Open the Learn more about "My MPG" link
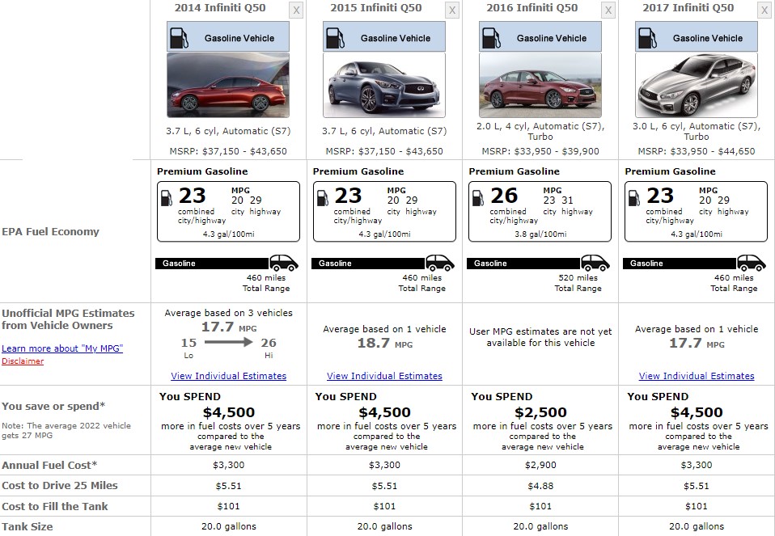775x536 pixels. pos(62,348)
